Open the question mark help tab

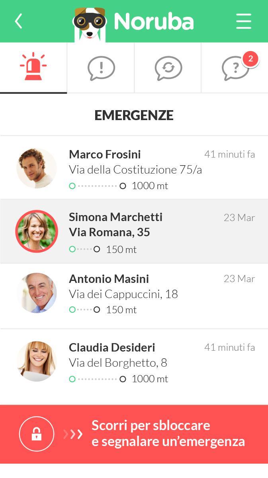pyautogui.click(x=235, y=69)
